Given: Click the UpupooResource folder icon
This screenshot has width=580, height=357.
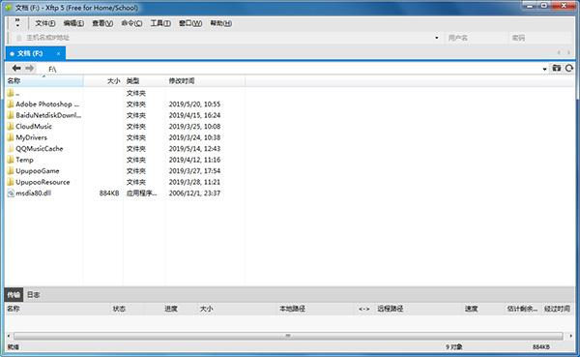Looking at the screenshot, I should pyautogui.click(x=11, y=182).
